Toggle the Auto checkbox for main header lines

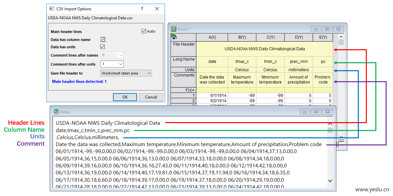[x=144, y=31]
